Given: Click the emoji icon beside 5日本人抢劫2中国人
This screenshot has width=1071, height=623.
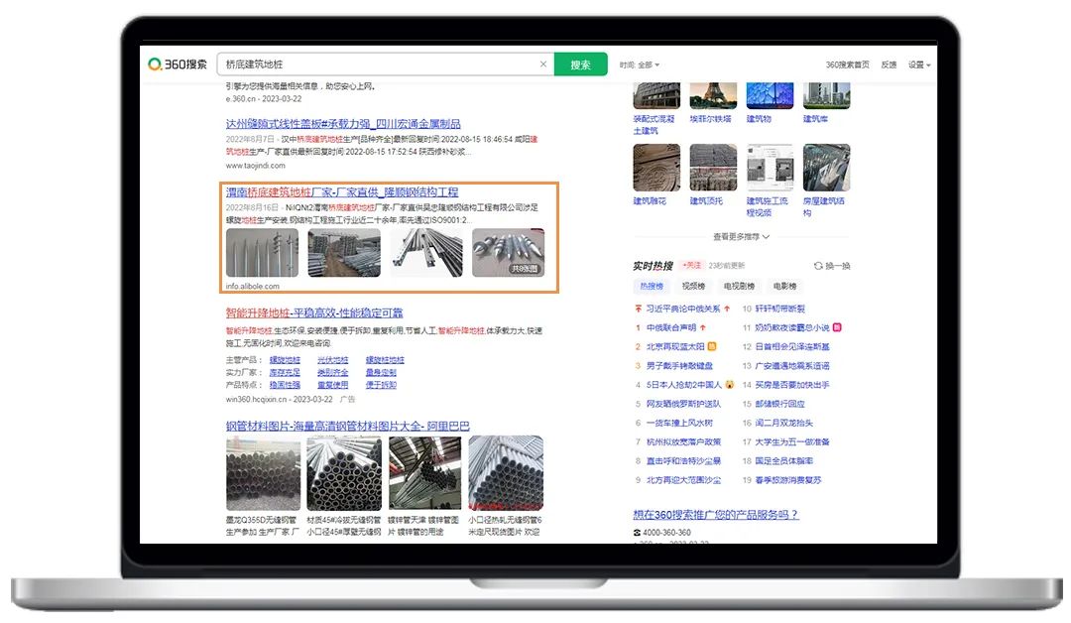Looking at the screenshot, I should point(729,384).
